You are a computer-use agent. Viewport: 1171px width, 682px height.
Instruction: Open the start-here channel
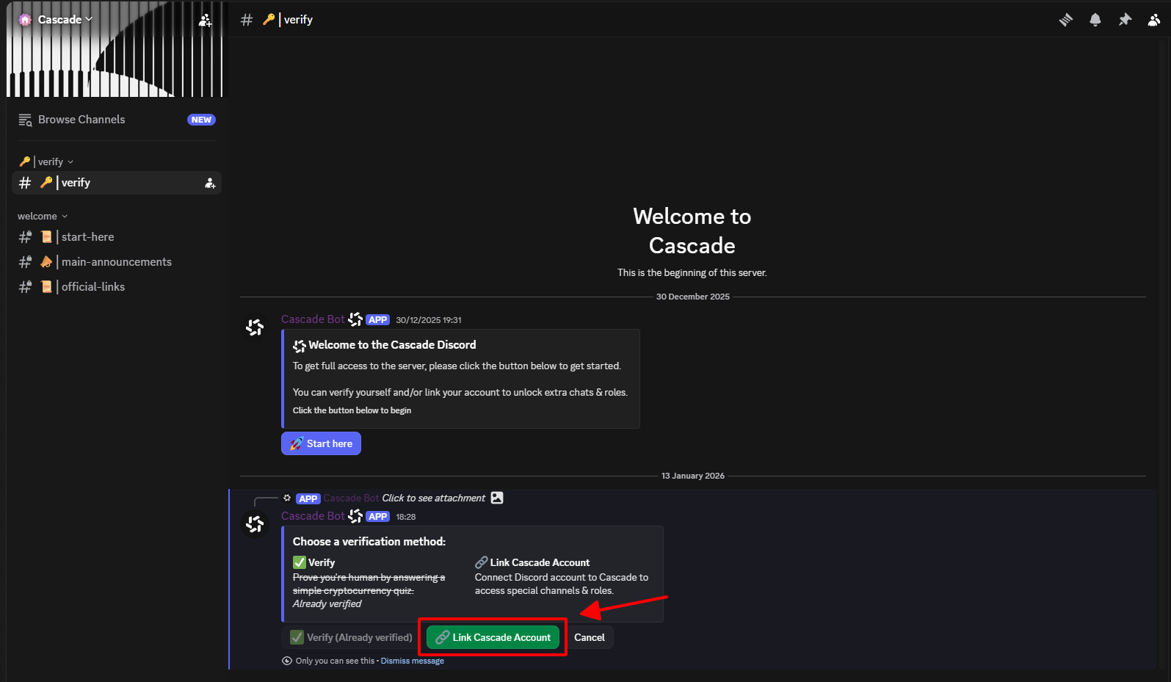[87, 237]
